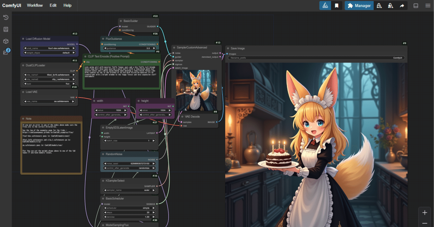This screenshot has width=434, height=227.
Task: Open the DualCLIPLoader type flux selector
Action: [x=50, y=83]
